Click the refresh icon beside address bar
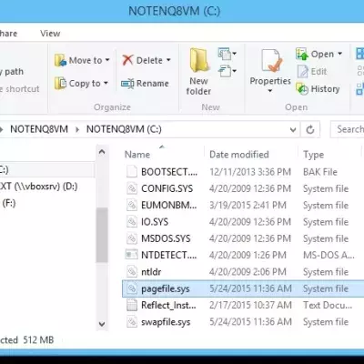Screen dimensions: 364x364 tap(310, 130)
